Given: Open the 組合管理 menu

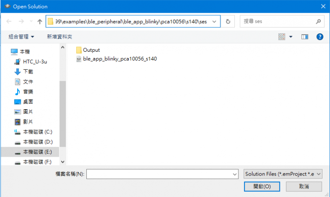Looking at the screenshot, I should pyautogui.click(x=21, y=37).
